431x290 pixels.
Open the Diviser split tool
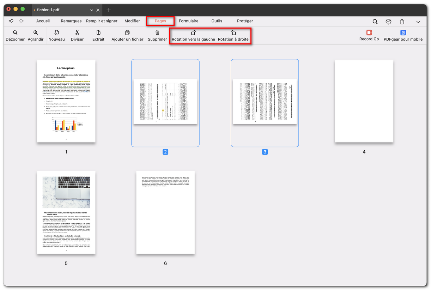[x=77, y=35]
